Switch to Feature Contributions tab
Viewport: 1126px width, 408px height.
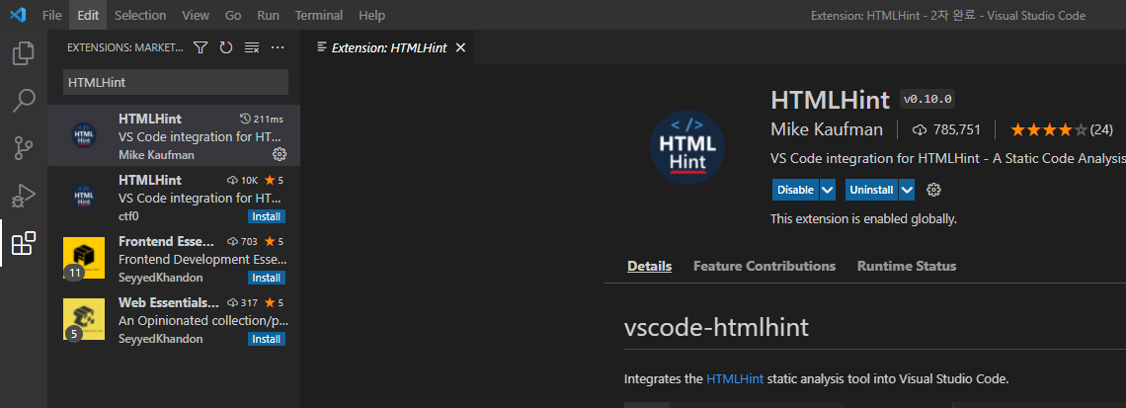point(764,266)
